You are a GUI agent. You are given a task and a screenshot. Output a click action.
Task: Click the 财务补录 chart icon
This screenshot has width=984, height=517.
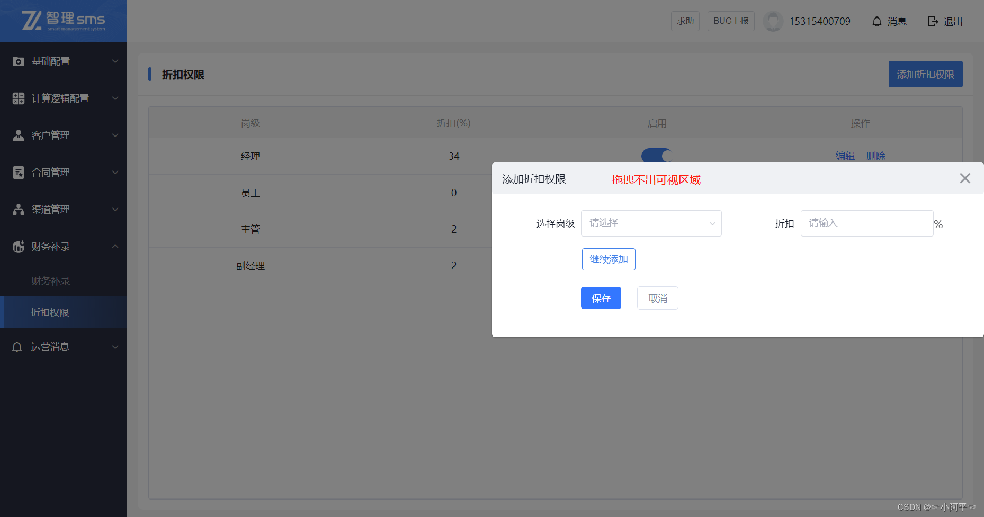click(19, 247)
